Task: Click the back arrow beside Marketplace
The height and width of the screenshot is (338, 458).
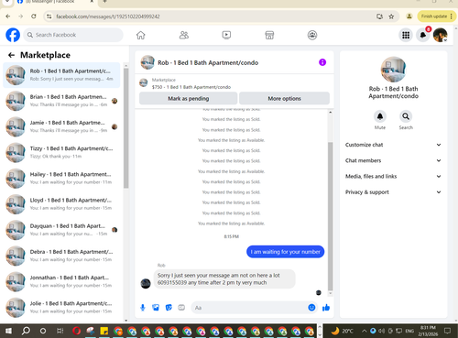Action: tap(11, 55)
